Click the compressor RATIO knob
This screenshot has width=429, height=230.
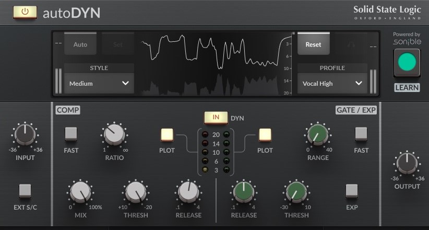(114, 135)
